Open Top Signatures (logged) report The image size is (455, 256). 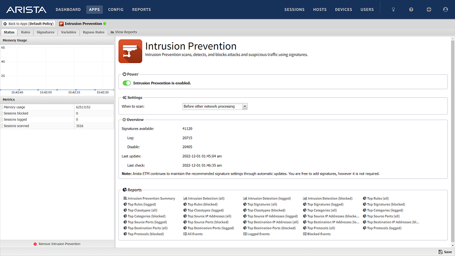[x=323, y=204]
